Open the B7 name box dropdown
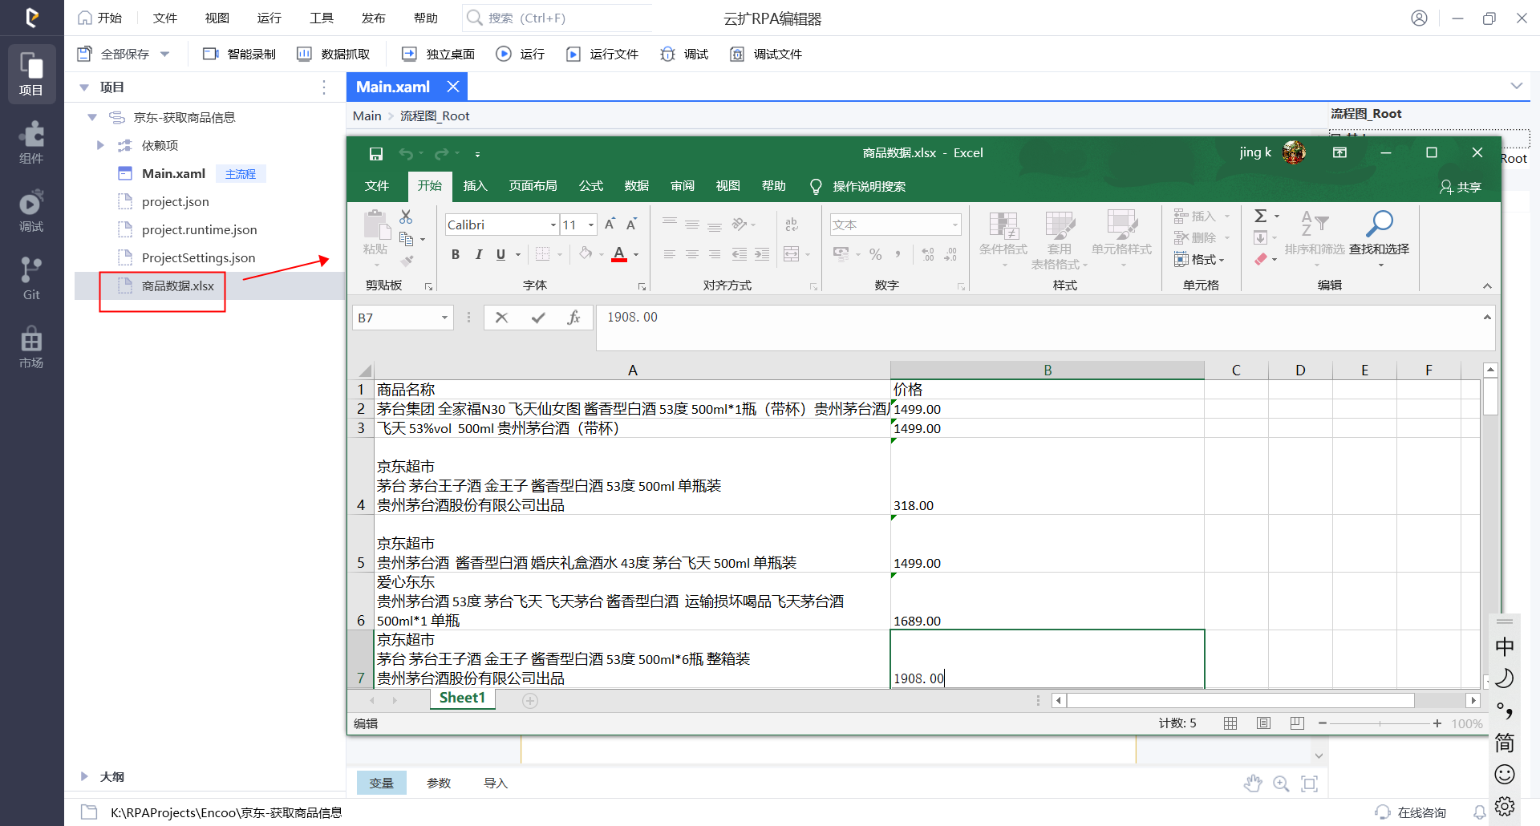This screenshot has height=826, width=1540. coord(444,318)
